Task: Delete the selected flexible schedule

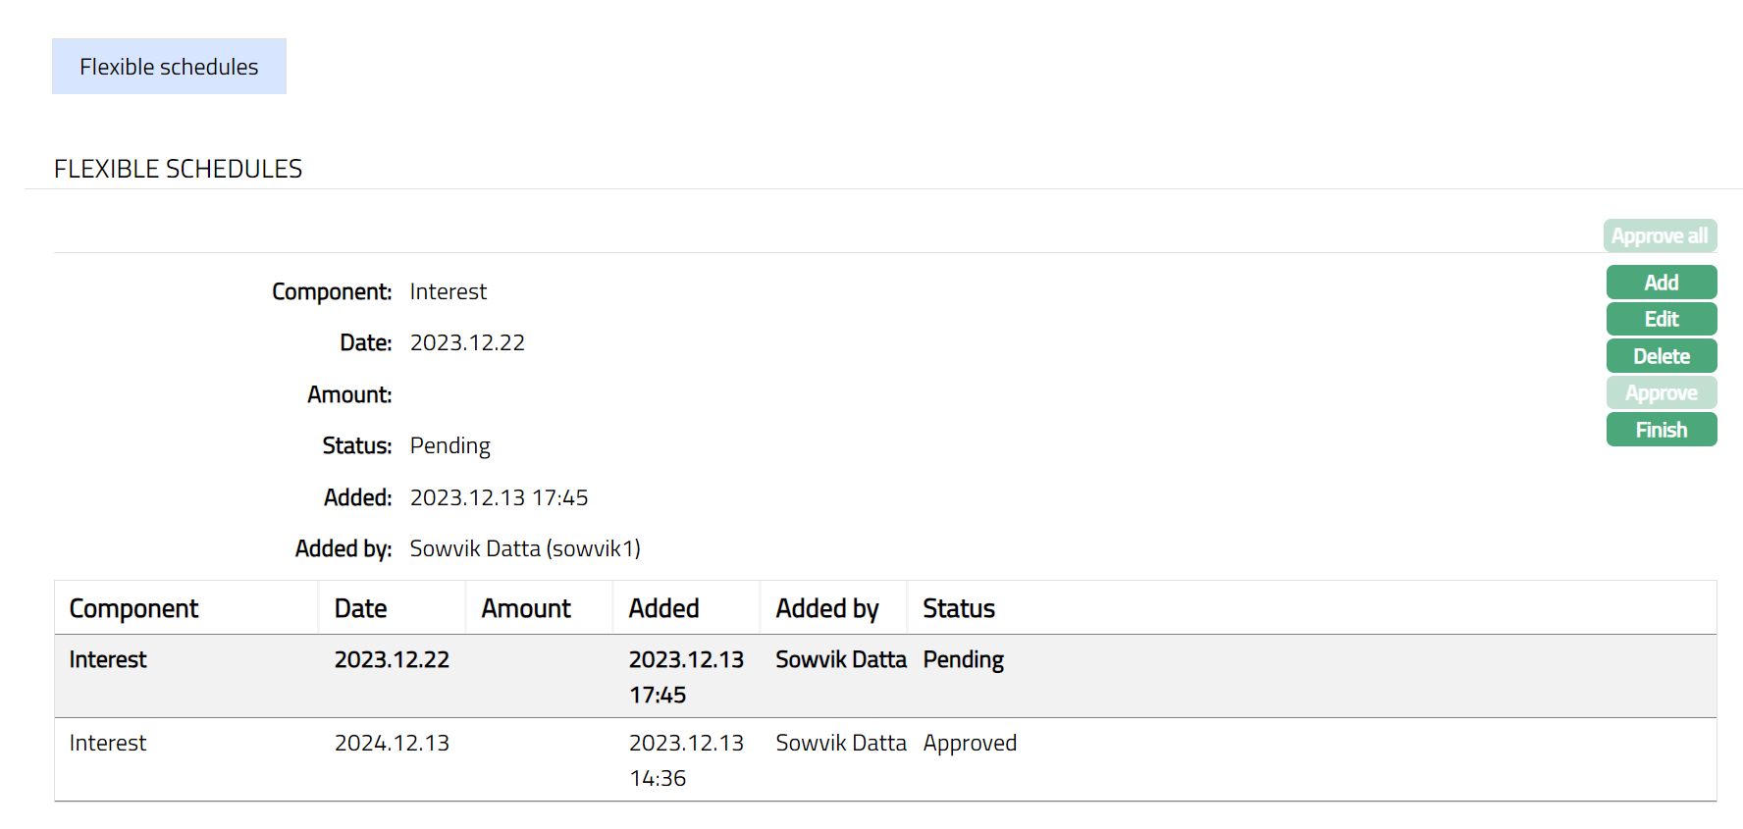Action: coord(1661,356)
